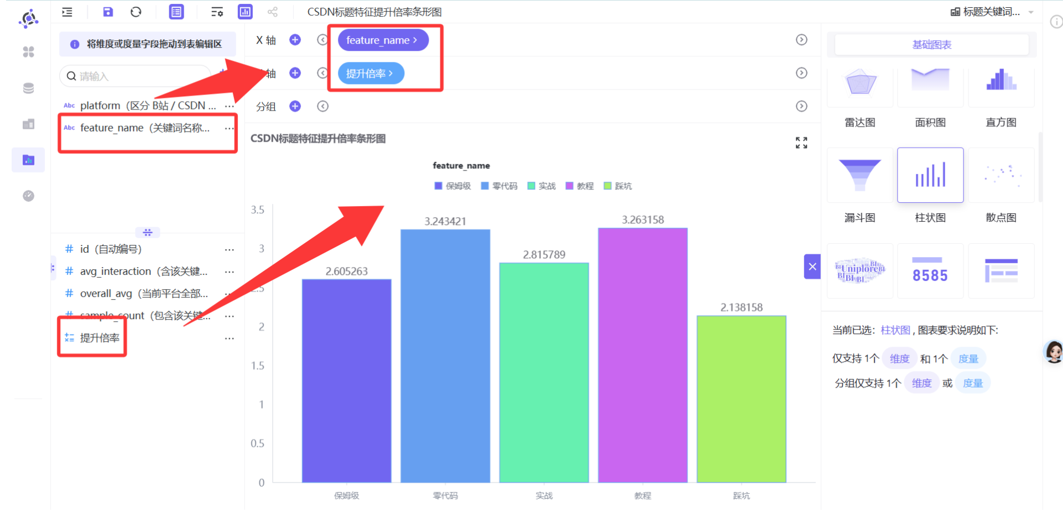Image resolution: width=1063 pixels, height=512 pixels.
Task: Open the dataset section in left sidebar
Action: (28, 124)
